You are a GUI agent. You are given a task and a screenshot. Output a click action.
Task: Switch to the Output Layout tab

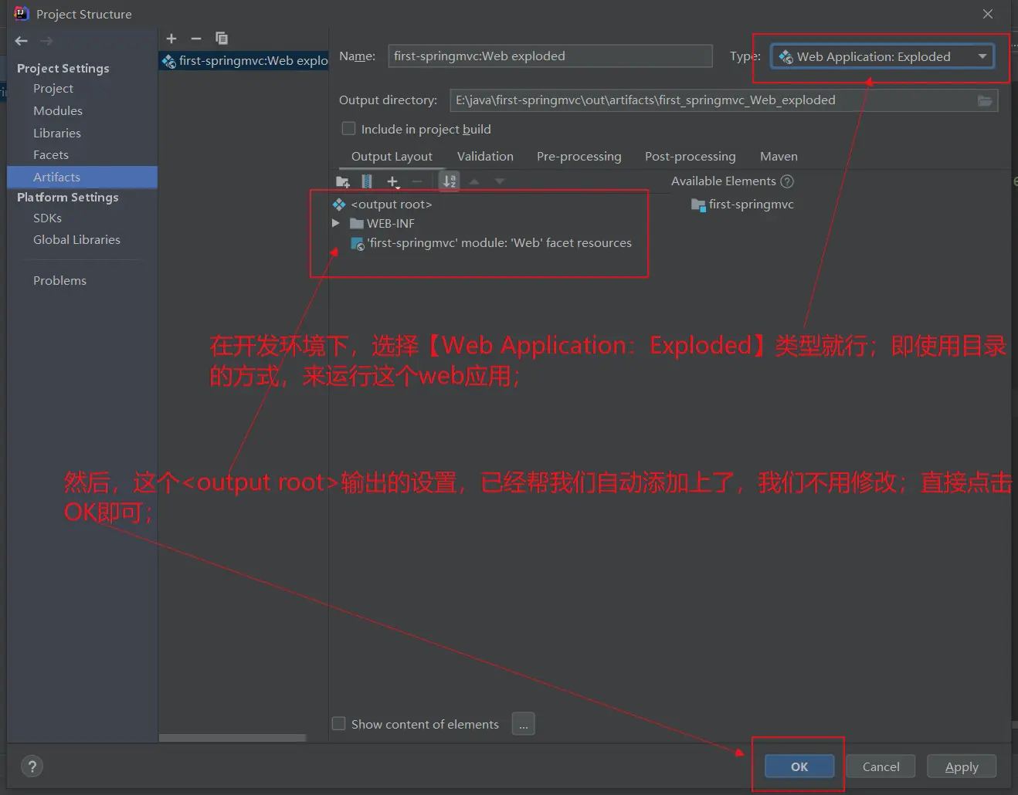pyautogui.click(x=392, y=157)
